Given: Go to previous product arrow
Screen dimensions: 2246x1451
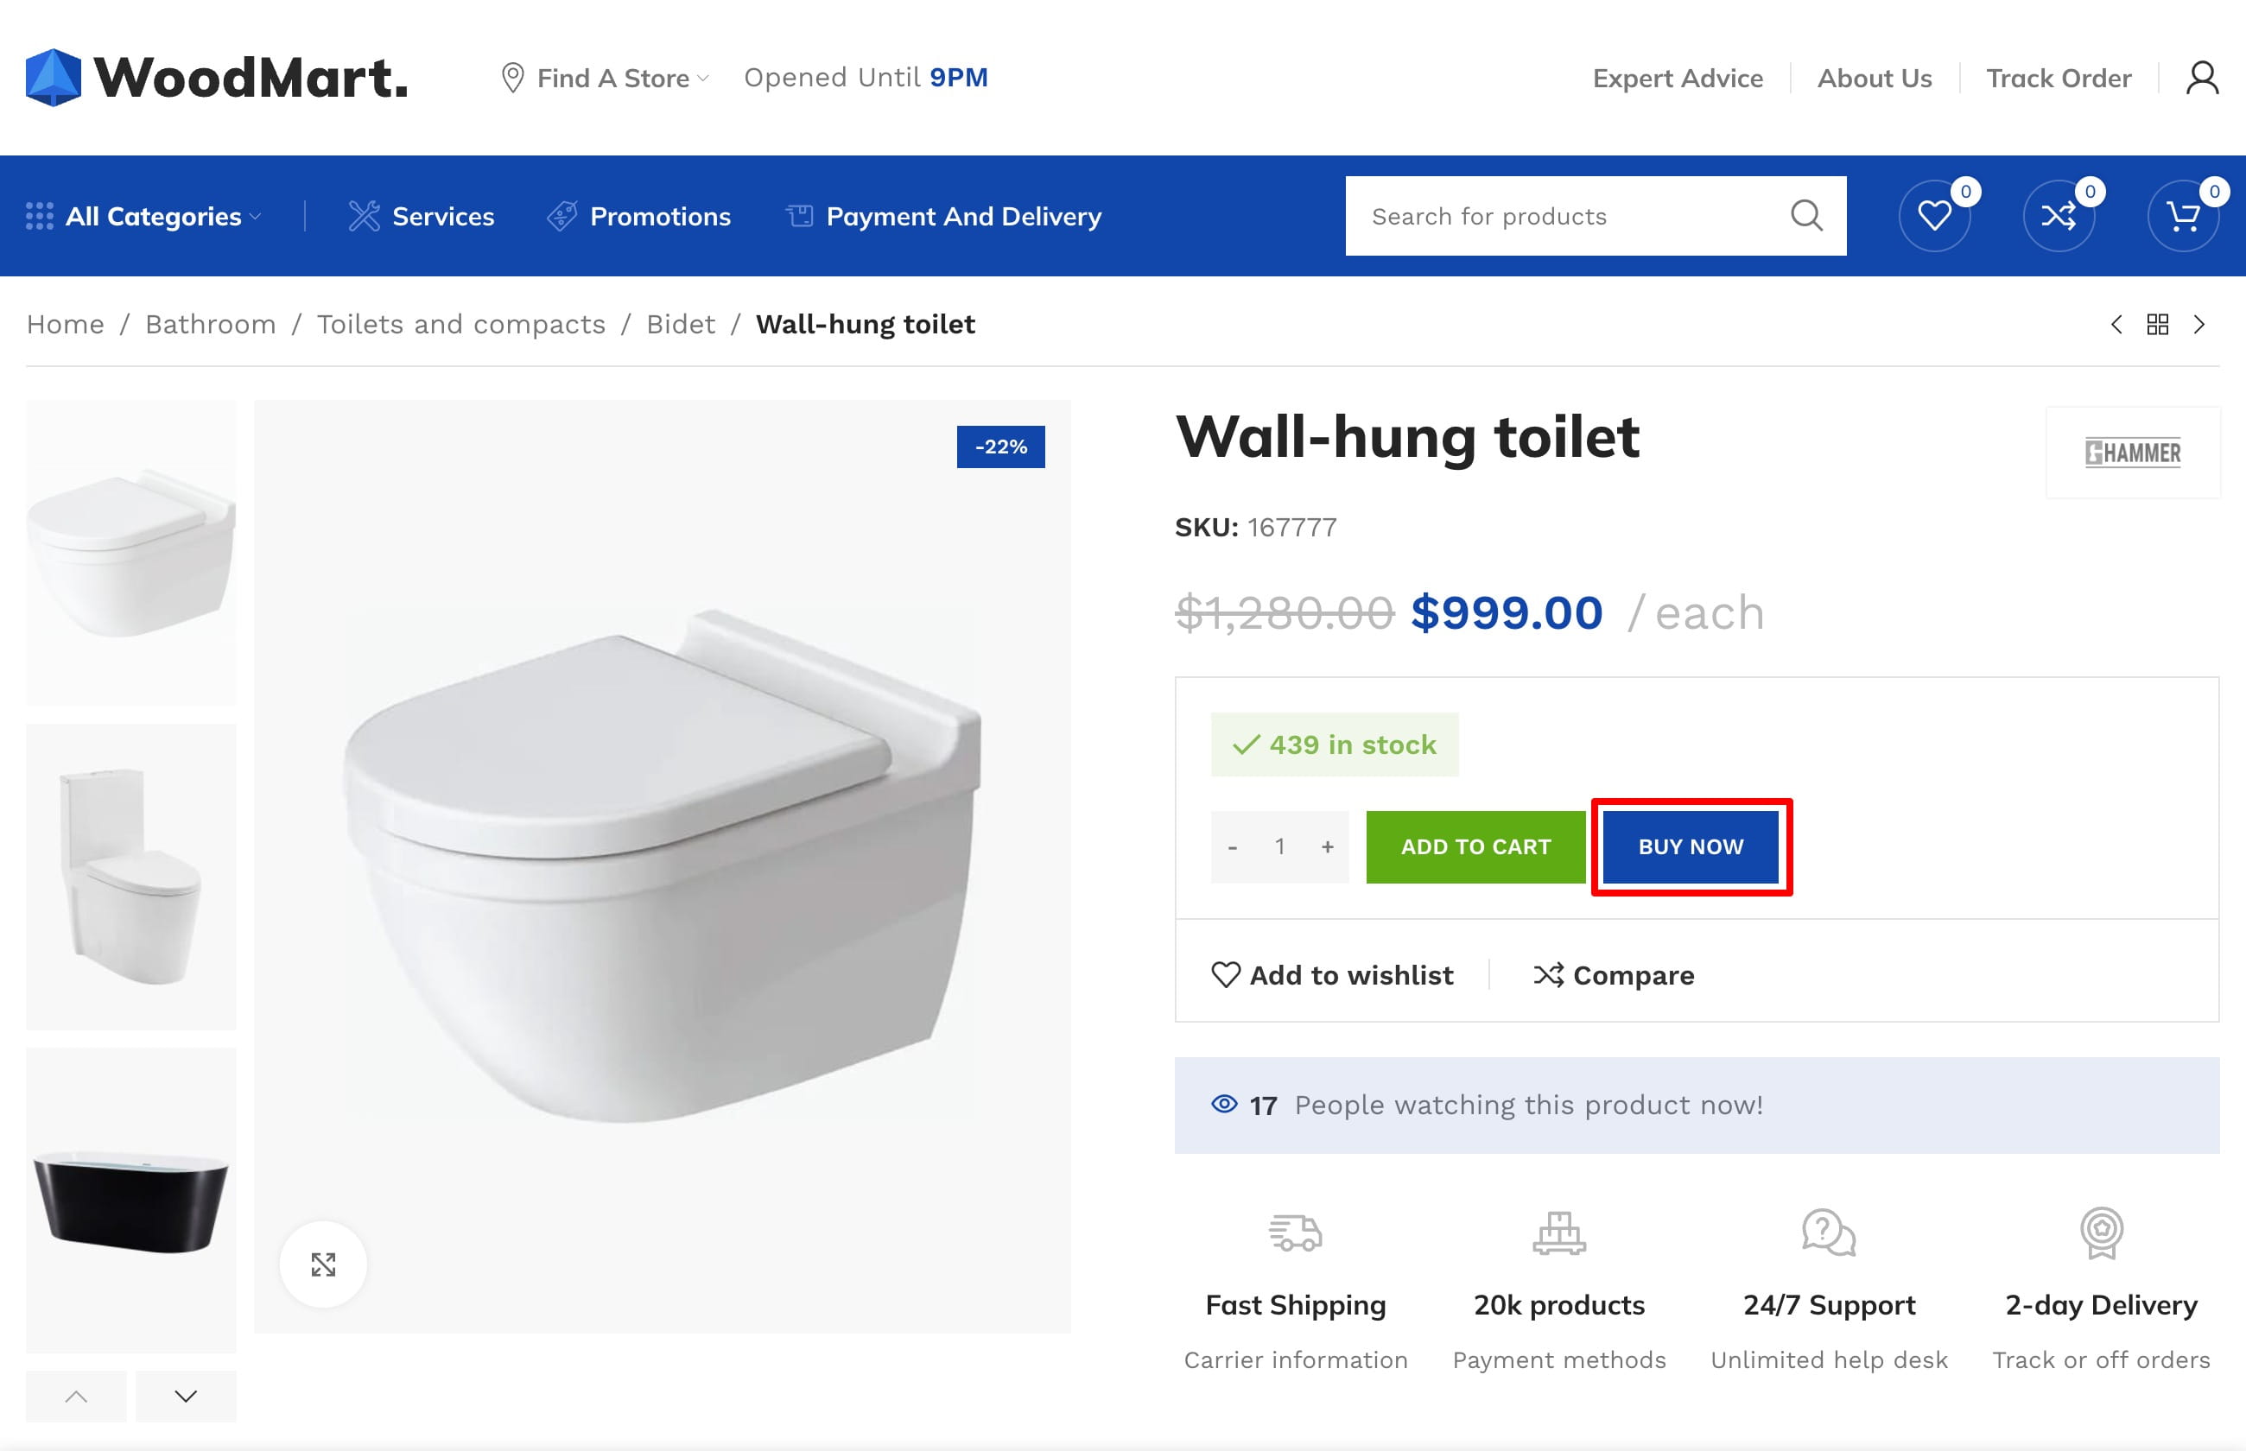Looking at the screenshot, I should tap(2116, 324).
